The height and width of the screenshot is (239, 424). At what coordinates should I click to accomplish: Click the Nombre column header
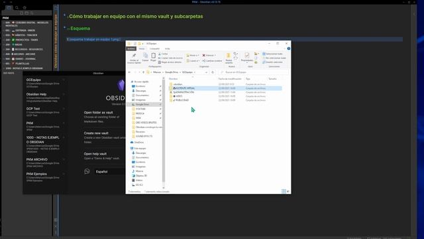click(x=174, y=79)
